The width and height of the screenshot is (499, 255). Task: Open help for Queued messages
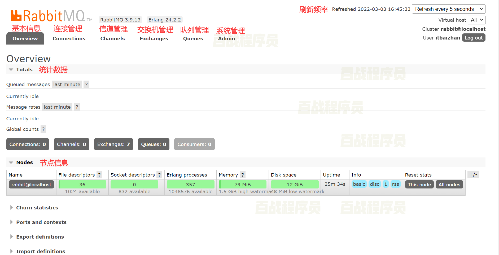point(86,84)
